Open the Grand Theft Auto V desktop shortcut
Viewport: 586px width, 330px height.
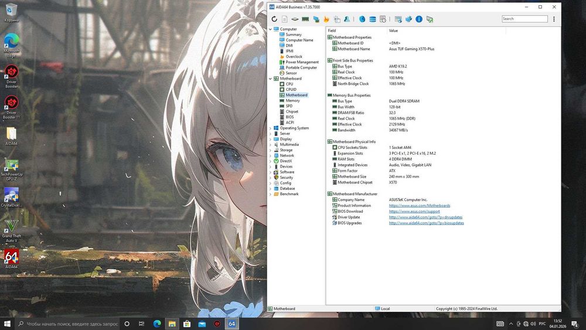(x=12, y=231)
